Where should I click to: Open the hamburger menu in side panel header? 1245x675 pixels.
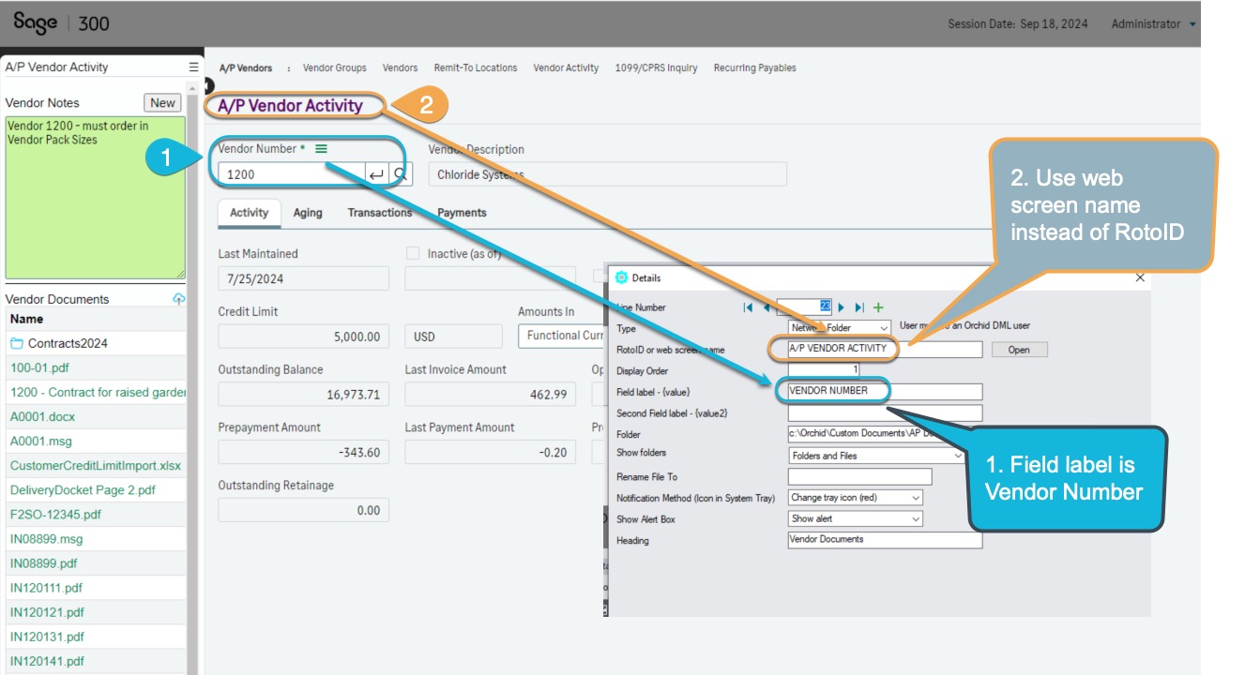pos(193,67)
